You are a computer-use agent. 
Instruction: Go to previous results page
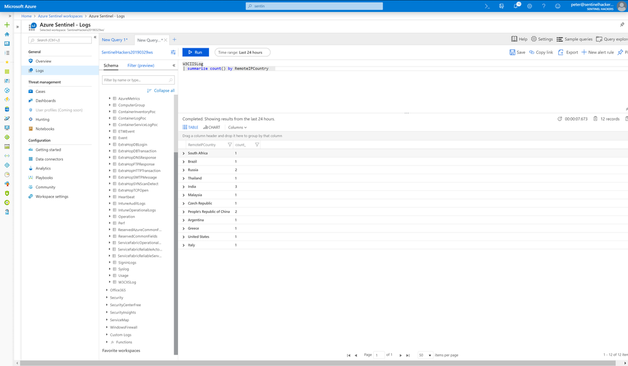pyautogui.click(x=356, y=355)
